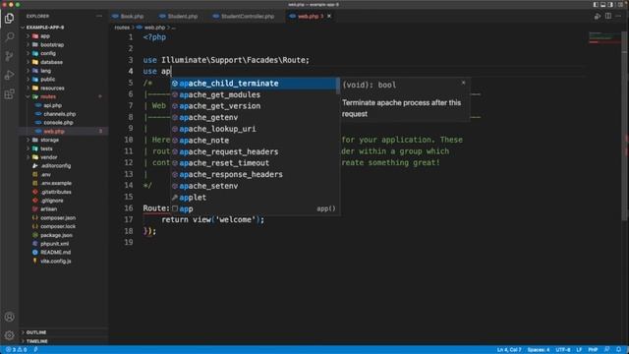629x354 pixels.
Task: Toggle bottom panel layout icon
Action: click(x=602, y=4)
